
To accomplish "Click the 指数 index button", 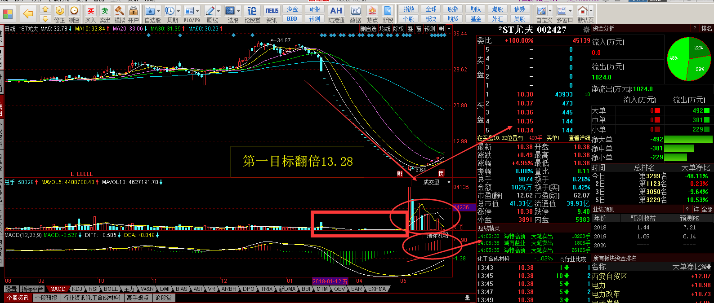I will coord(409,9).
